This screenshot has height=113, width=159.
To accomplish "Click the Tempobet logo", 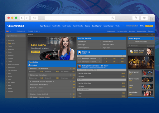I will coord(16,26).
